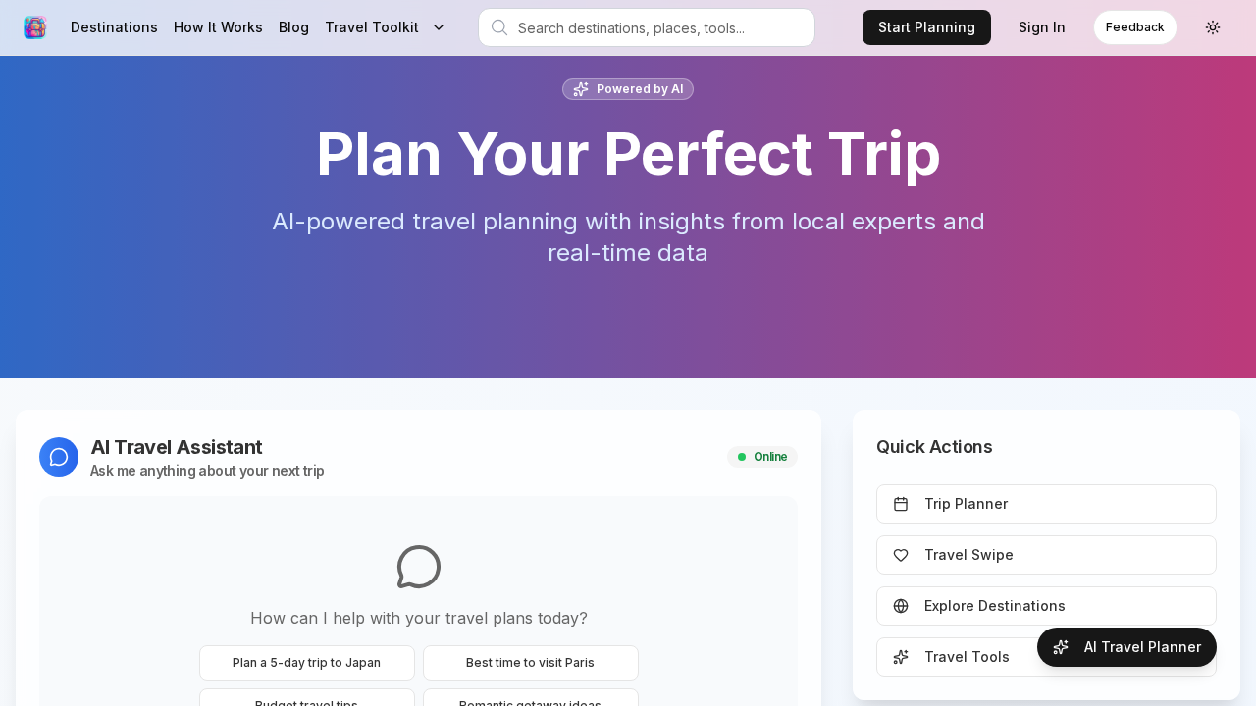1256x706 pixels.
Task: Click the site logo in the navigation bar
Action: point(35,27)
